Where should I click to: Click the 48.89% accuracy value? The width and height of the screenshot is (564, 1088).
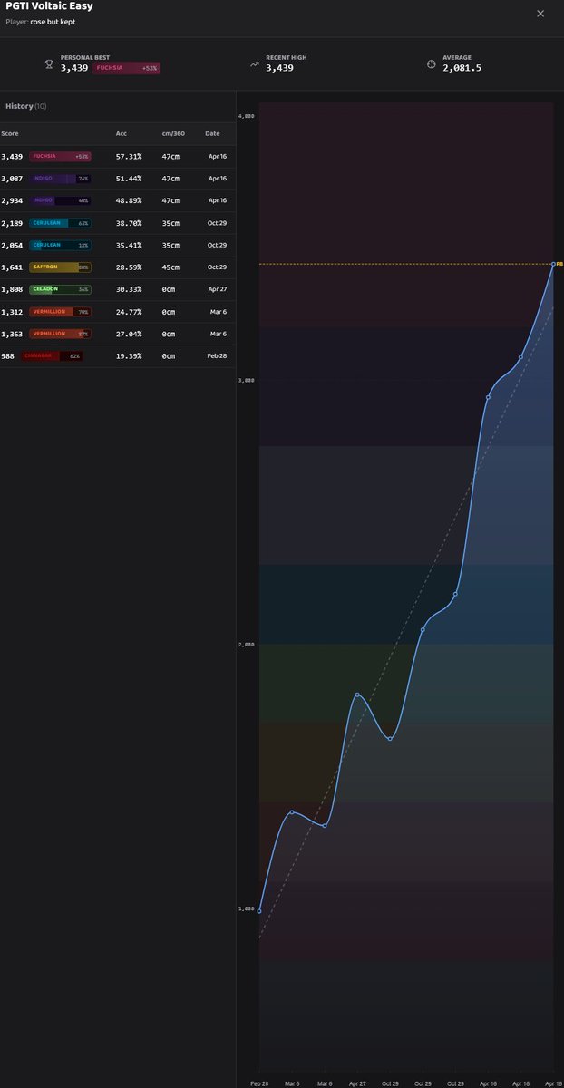[129, 200]
